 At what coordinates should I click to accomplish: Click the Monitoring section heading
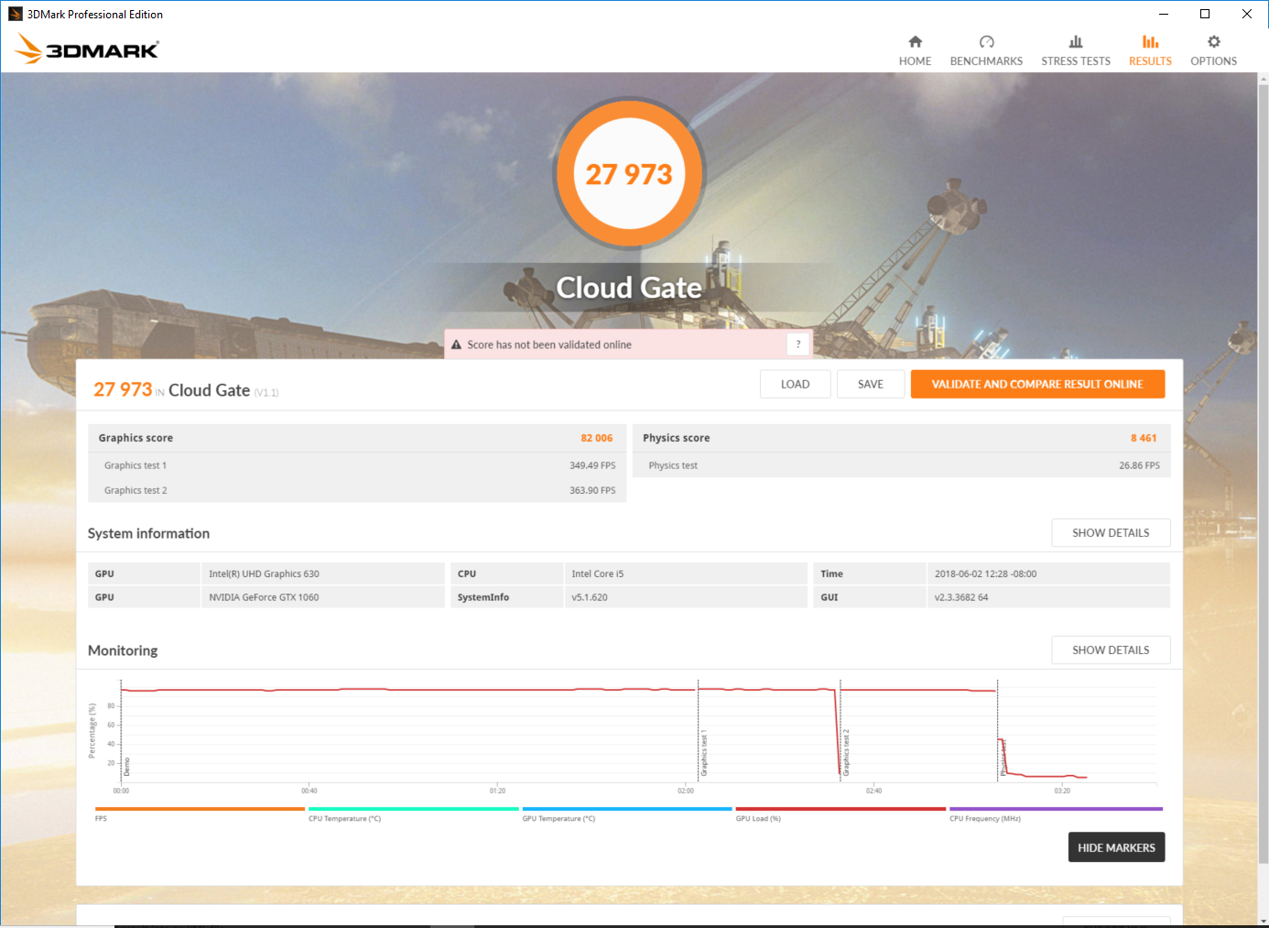pos(123,650)
